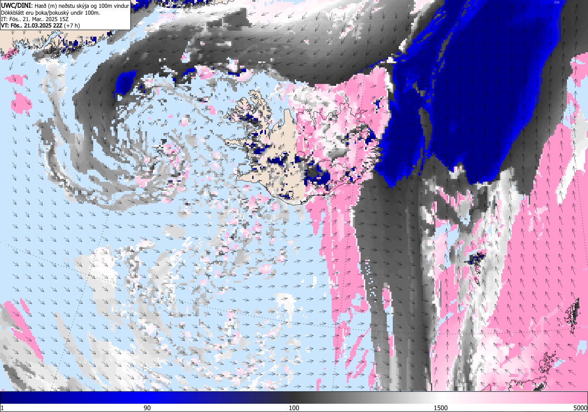Viewport: 588px width, 412px height.
Task: Click the 'Dökkblátt eru þoka/þokuský undir 100m.' line
Action: pyautogui.click(x=51, y=12)
